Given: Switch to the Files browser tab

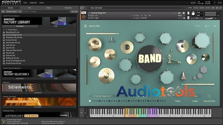Looking at the screenshot, I should click(30, 8).
